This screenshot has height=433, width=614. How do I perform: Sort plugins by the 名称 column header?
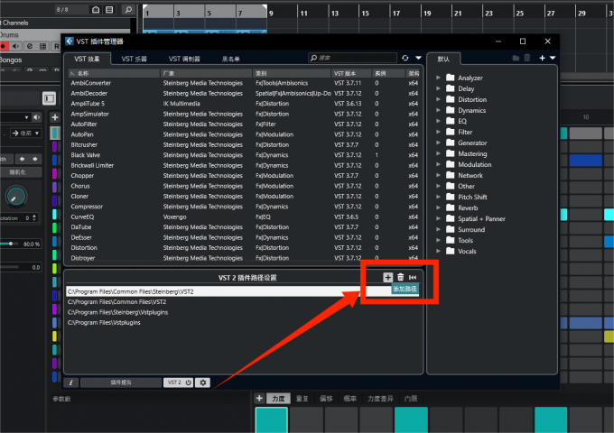(114, 73)
